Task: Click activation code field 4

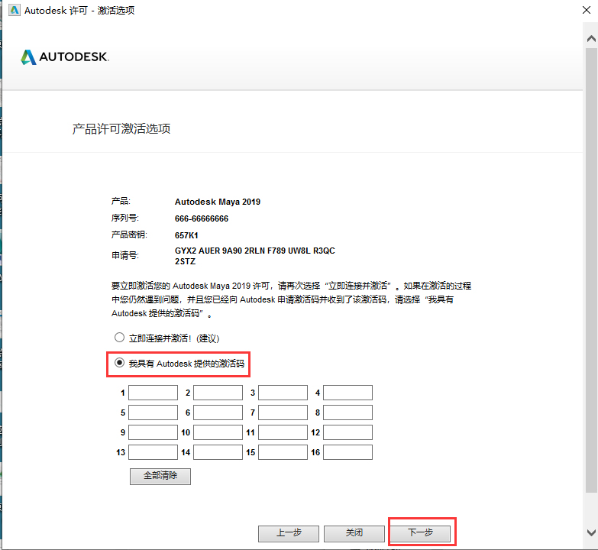Action: point(347,393)
